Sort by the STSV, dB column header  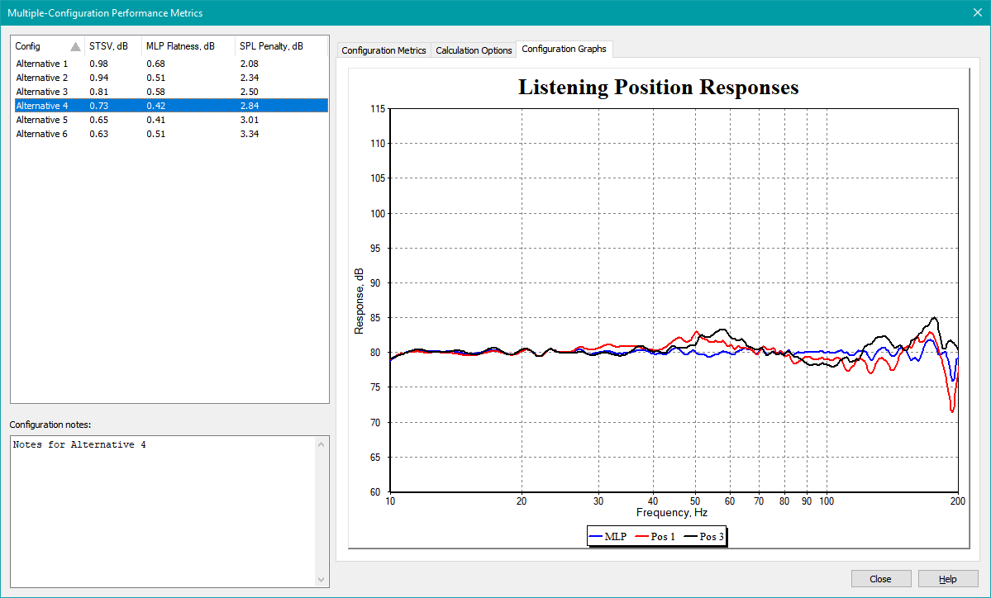click(x=113, y=46)
